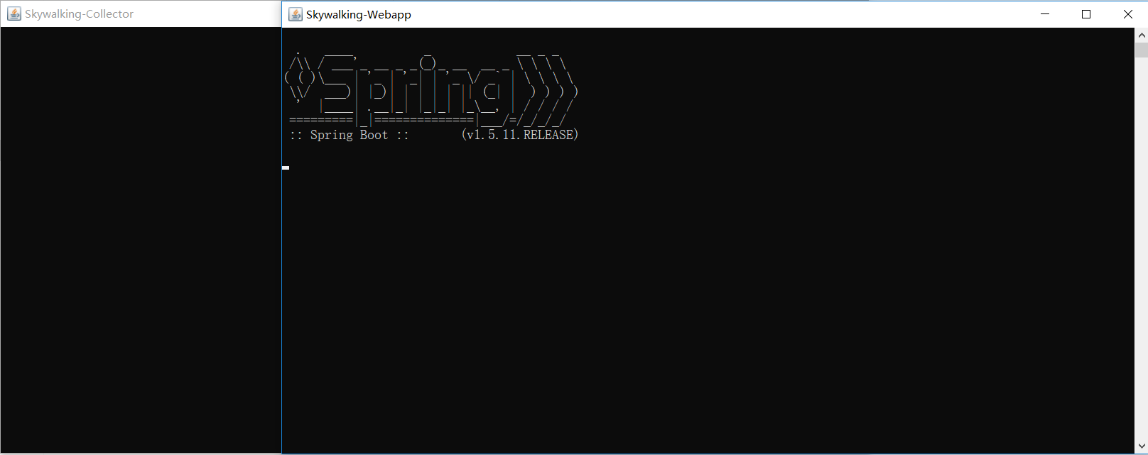Click the '(v1.5.11.RELEASE)' version text
Screen dimensions: 1148x455
[x=520, y=135]
